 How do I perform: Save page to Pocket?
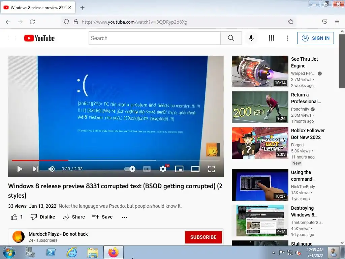point(324,22)
